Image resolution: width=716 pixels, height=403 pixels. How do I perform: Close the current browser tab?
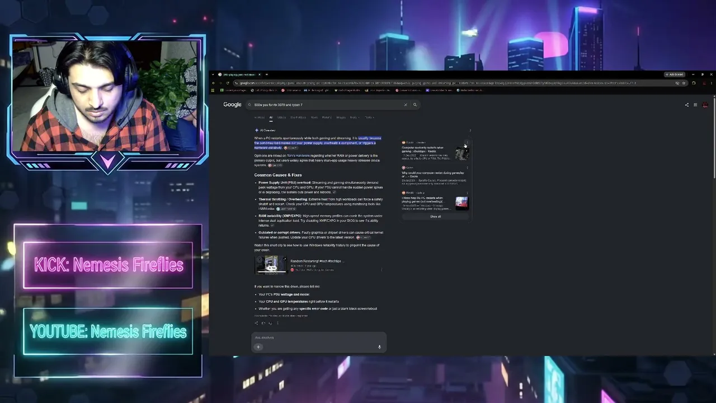tap(259, 74)
